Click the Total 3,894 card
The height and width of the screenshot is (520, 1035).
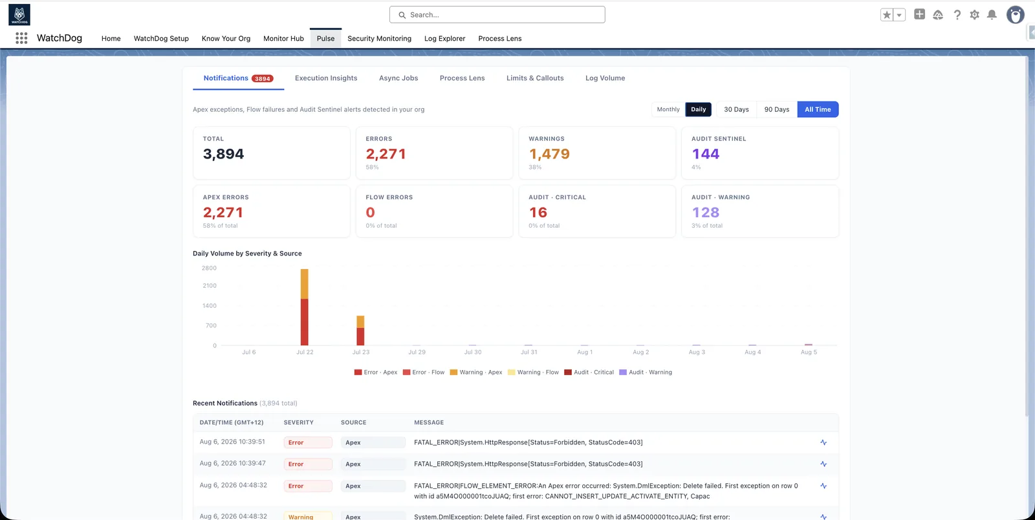[x=272, y=153]
